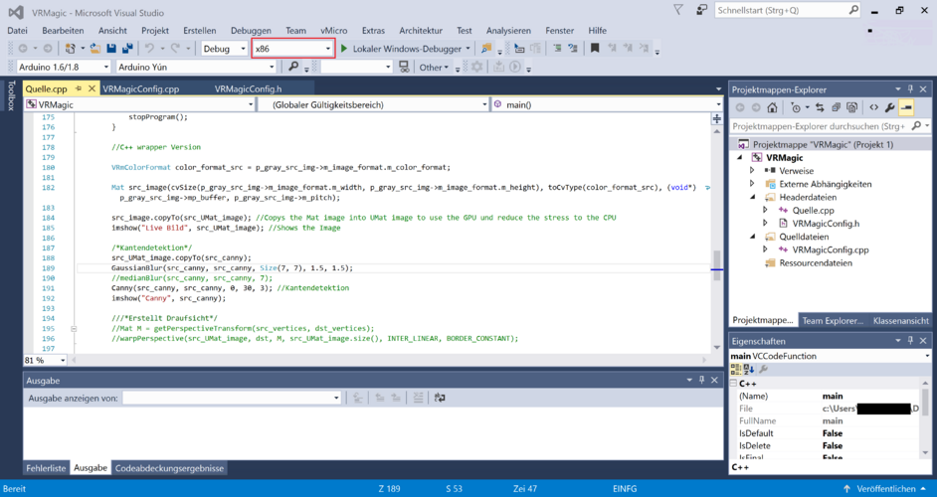
Task: Pin the Quelle.cpp tab
Action: pyautogui.click(x=79, y=88)
